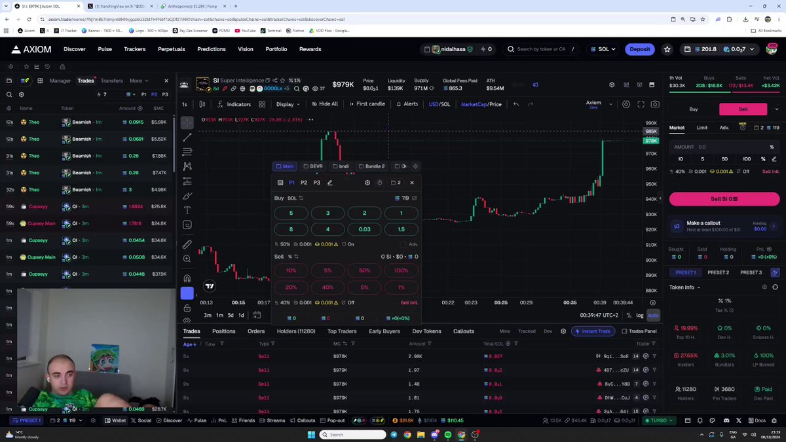786x442 pixels.
Task: Switch chart scale to log
Action: coord(640,316)
